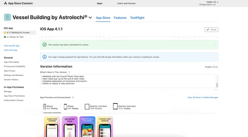Click help icon next to App Previews

click(x=73, y=97)
